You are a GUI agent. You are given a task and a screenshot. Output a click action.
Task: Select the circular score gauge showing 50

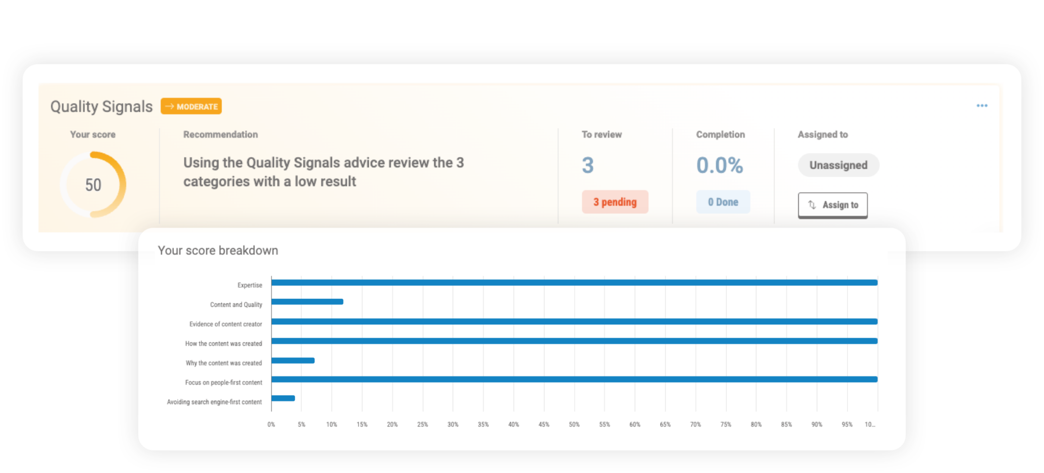[x=94, y=184]
